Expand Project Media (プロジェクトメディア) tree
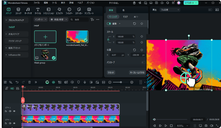 click(x=6, y=20)
